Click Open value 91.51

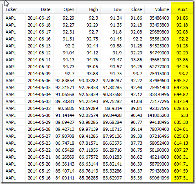click(x=69, y=39)
